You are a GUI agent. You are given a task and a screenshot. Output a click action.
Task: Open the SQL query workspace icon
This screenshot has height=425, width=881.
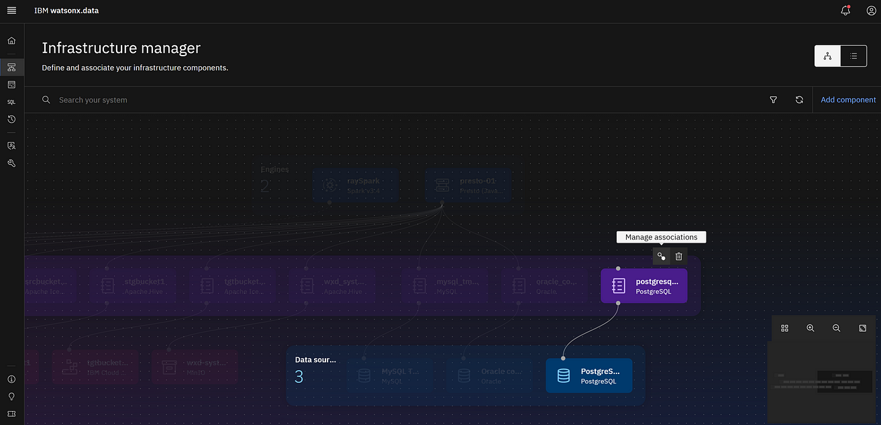11,103
